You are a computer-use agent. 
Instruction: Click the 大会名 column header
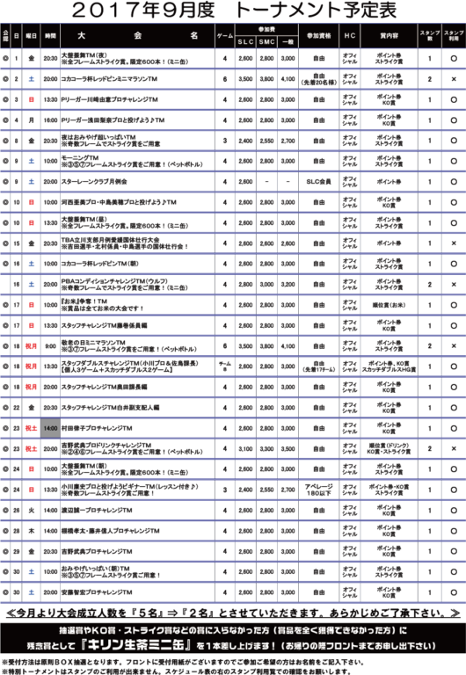(137, 36)
